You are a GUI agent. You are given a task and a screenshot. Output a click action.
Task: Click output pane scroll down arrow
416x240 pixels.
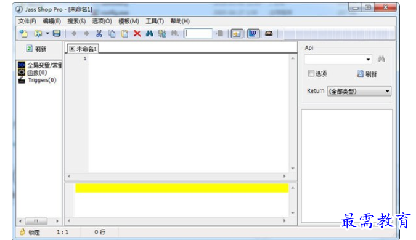(x=293, y=213)
